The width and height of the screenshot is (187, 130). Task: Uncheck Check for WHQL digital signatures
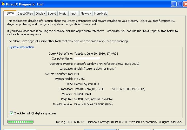tap(11, 113)
